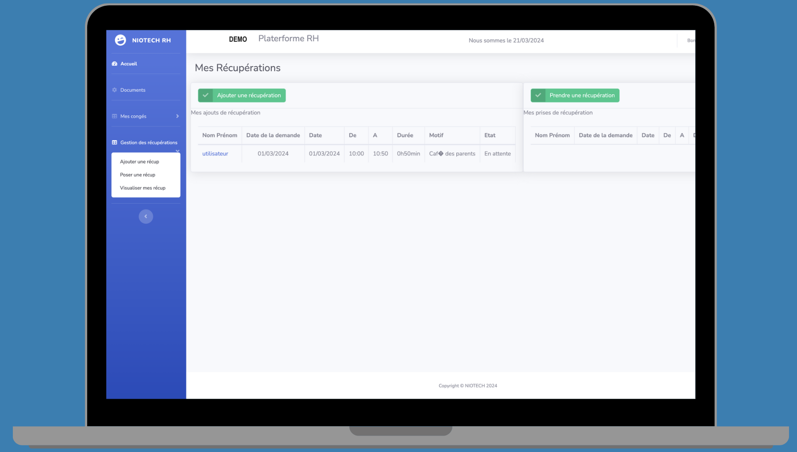Go to Accueil in sidebar

[129, 64]
